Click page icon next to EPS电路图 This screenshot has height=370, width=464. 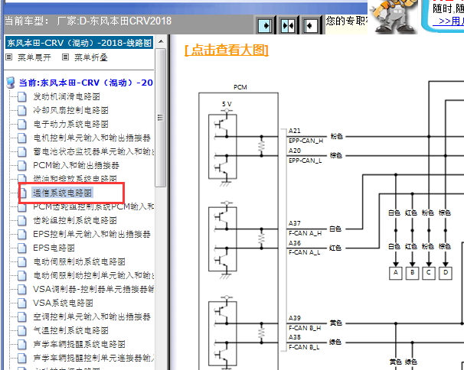click(22, 248)
